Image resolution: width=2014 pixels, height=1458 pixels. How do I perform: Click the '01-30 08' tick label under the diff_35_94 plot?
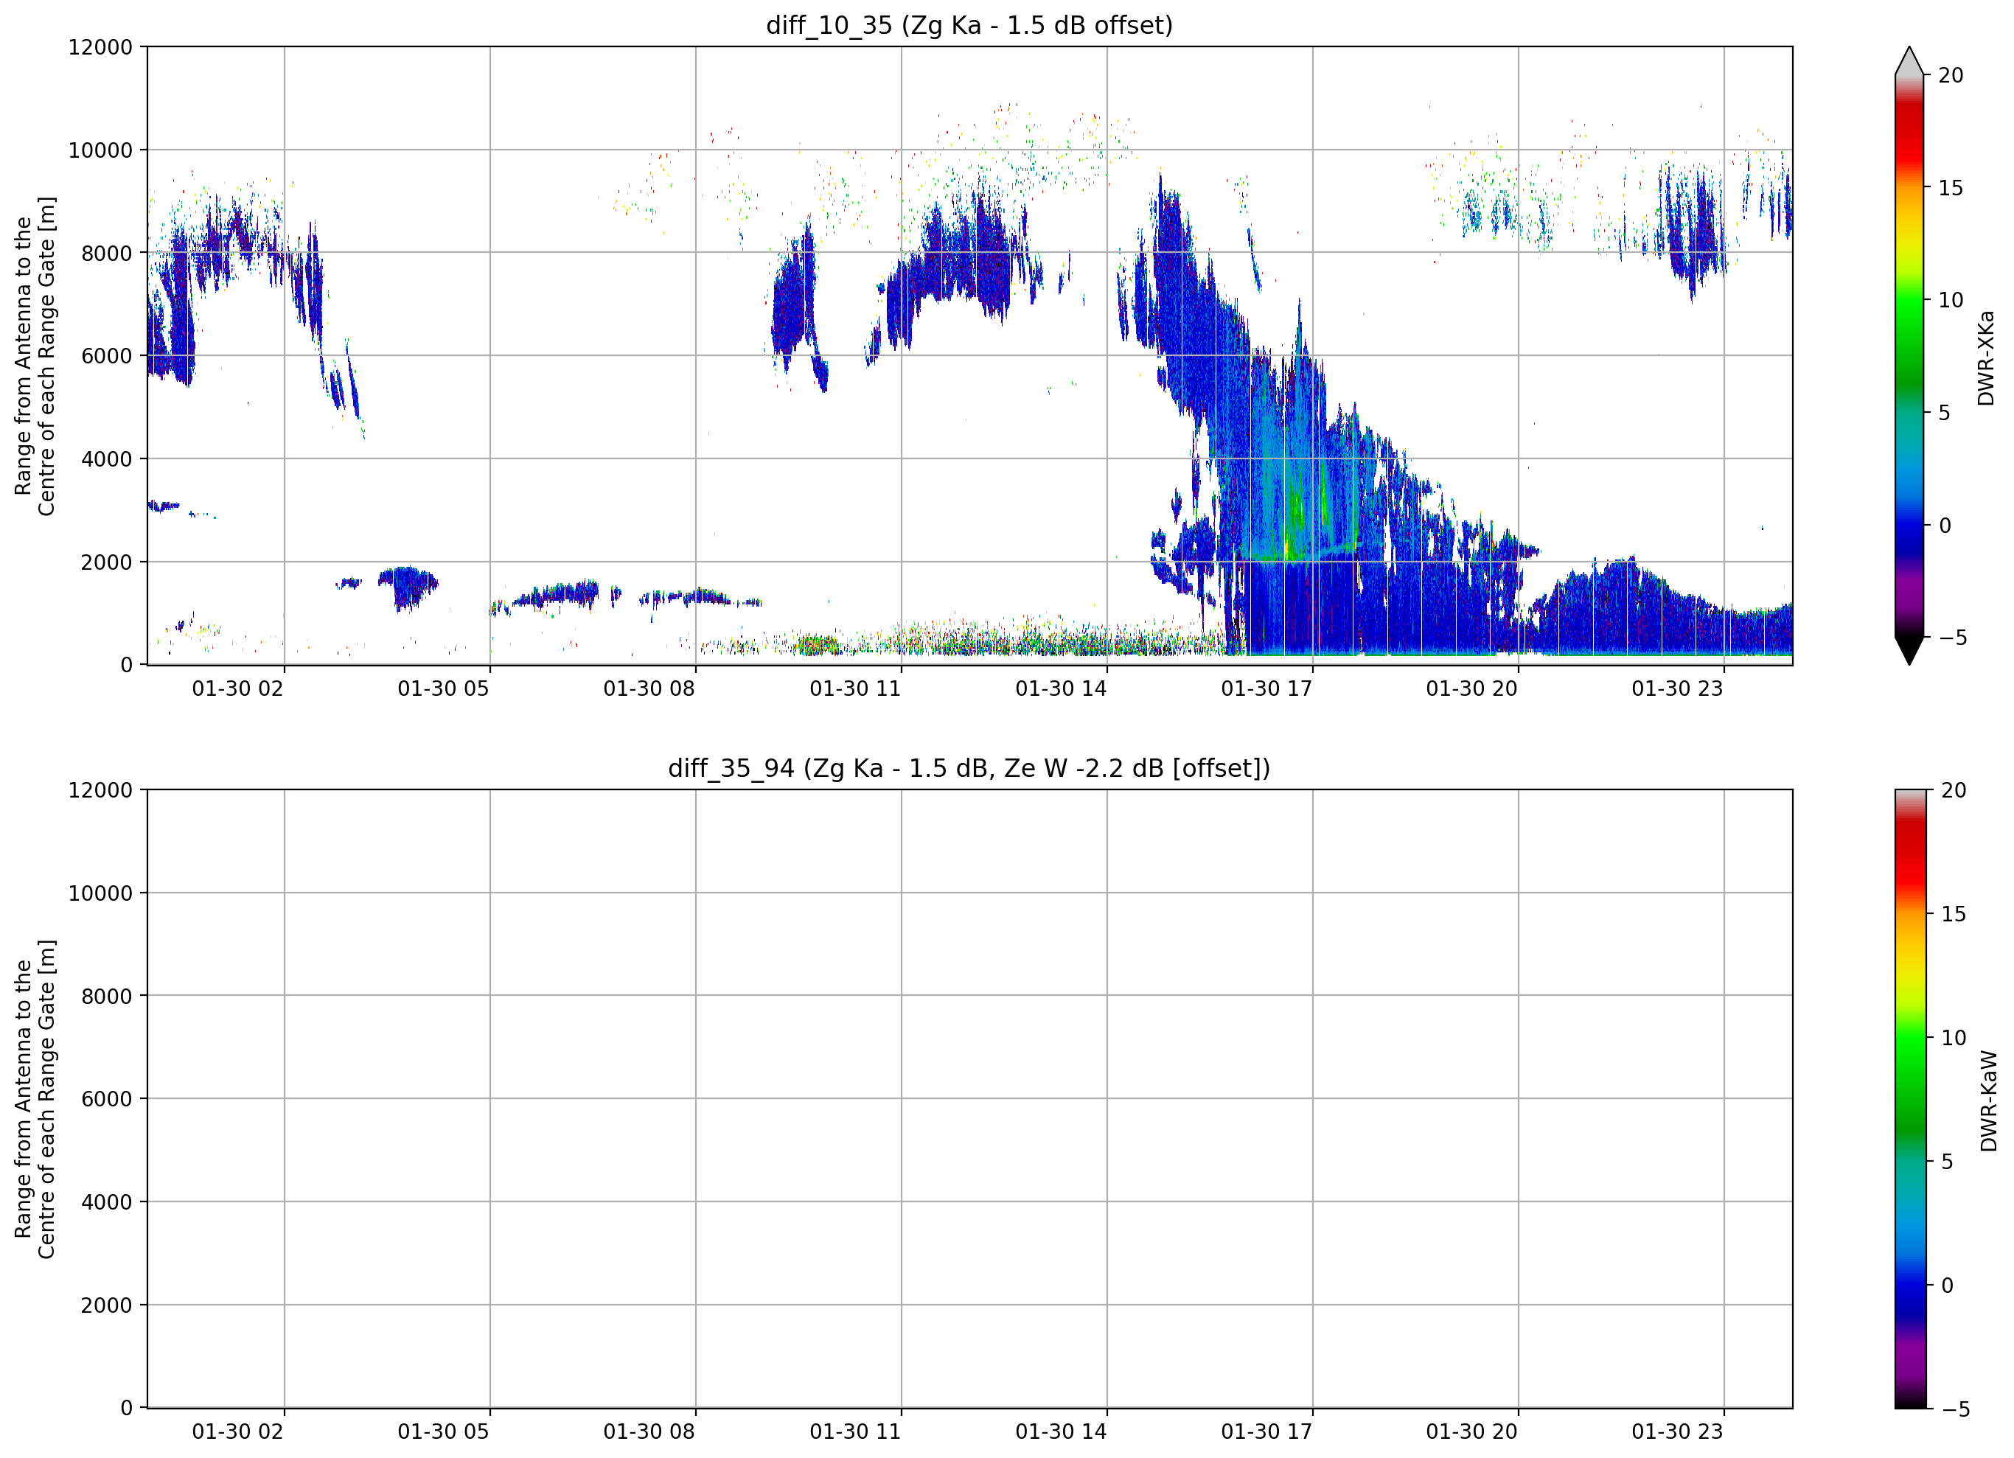click(x=649, y=1431)
